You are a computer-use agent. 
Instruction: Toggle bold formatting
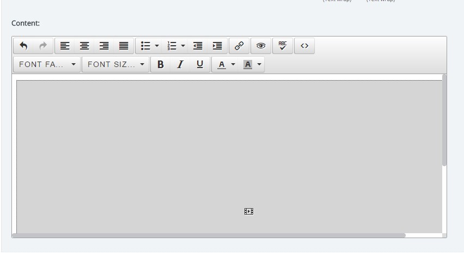[161, 64]
